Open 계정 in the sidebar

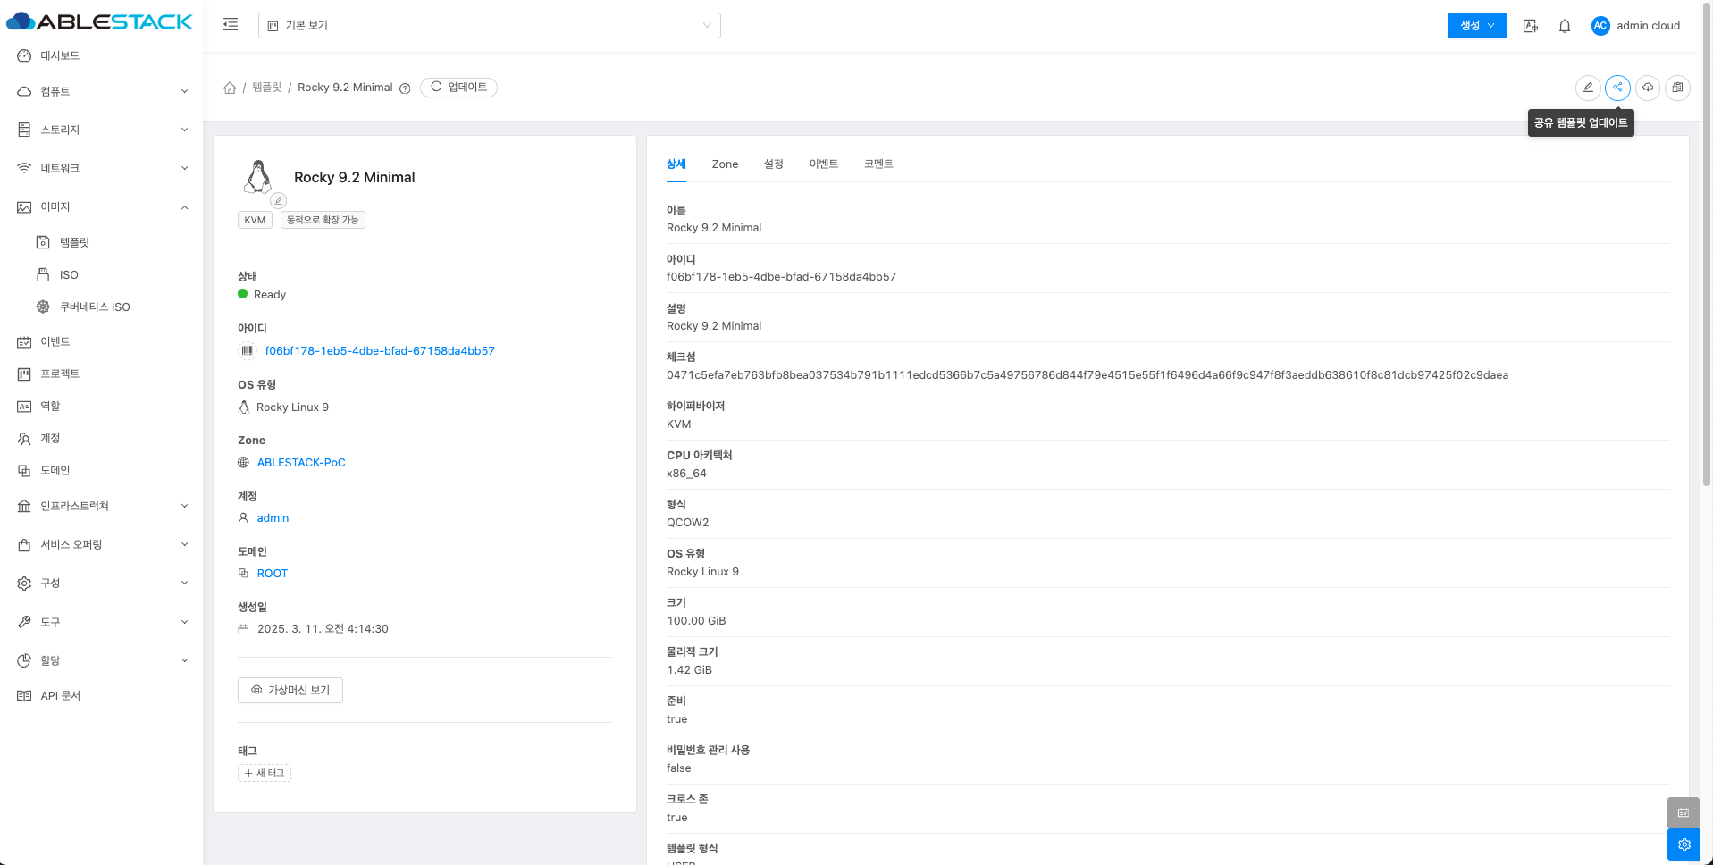tap(101, 438)
